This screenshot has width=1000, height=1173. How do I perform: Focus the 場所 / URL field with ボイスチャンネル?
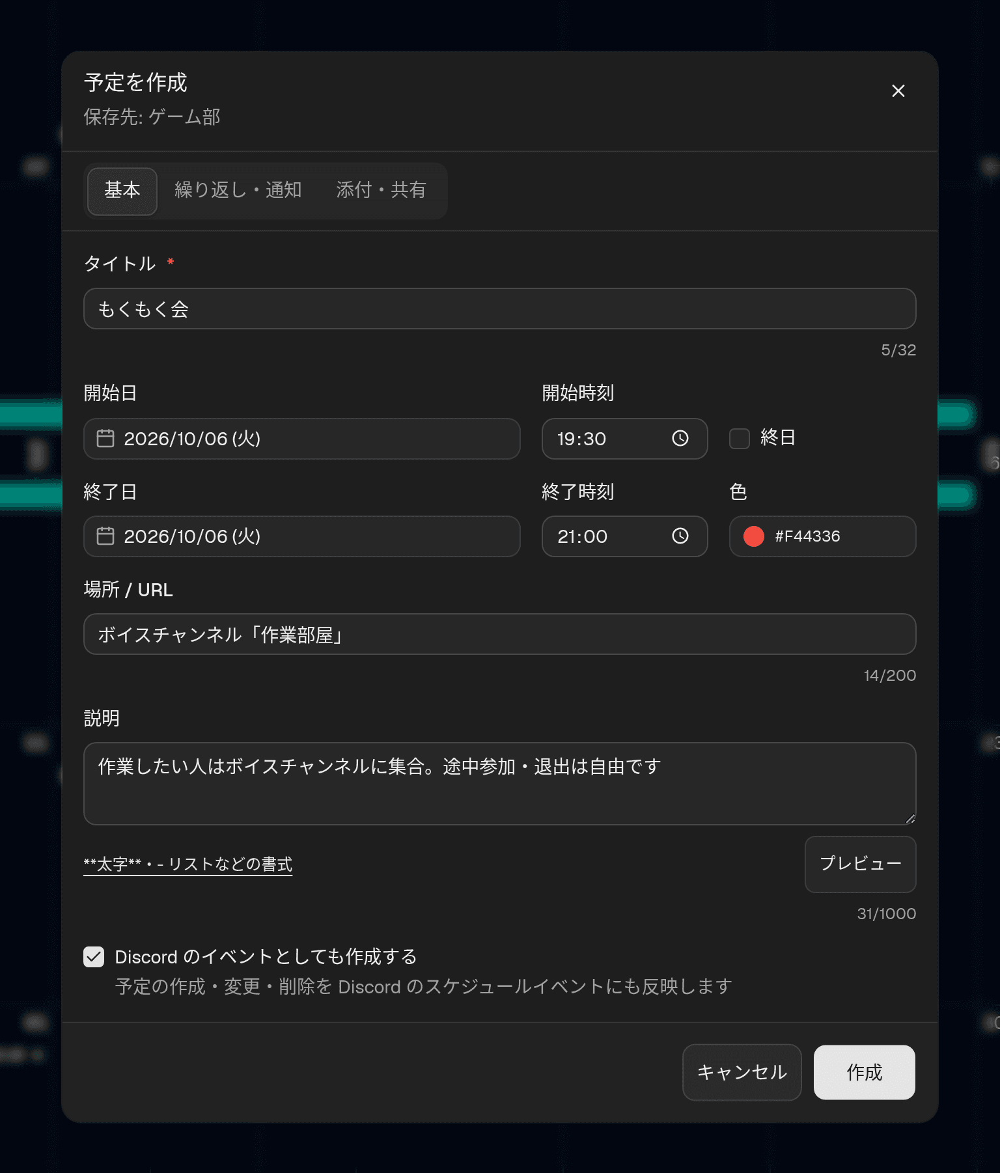click(500, 634)
